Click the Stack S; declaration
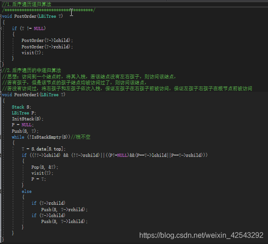Screen dimensions: 268x244 coord(21,107)
